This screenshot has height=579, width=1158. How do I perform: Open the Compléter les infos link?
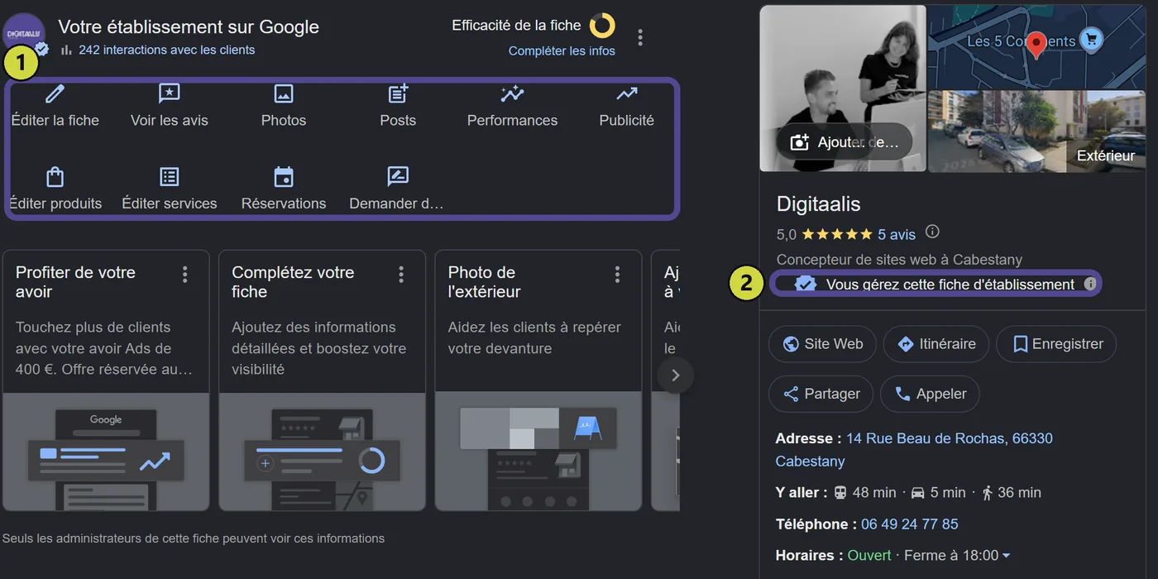click(x=562, y=50)
